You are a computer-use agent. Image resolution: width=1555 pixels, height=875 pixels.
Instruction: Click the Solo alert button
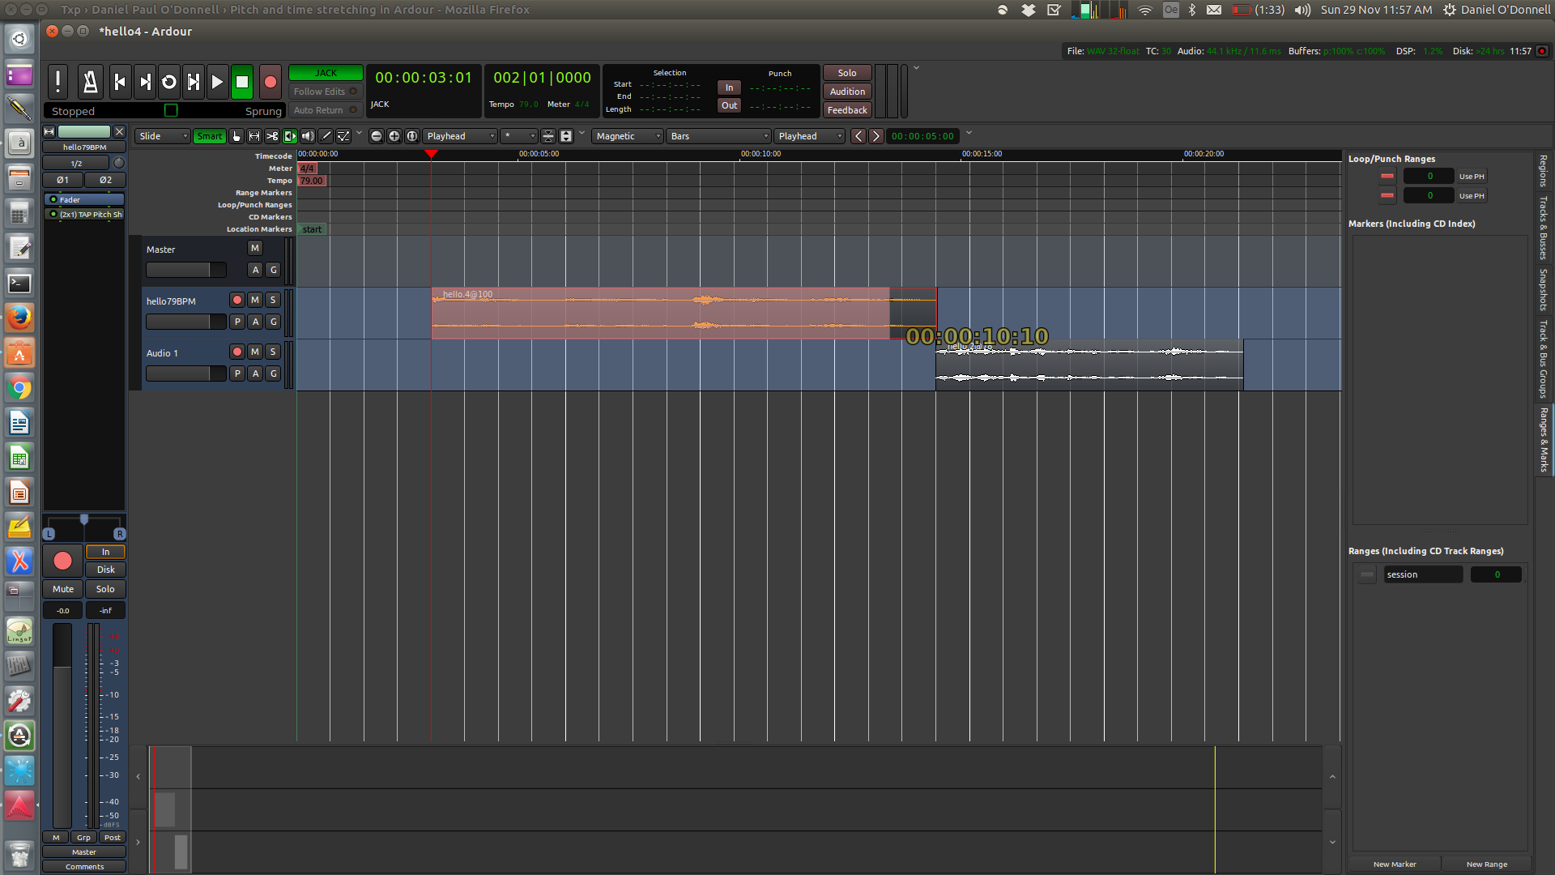[847, 73]
